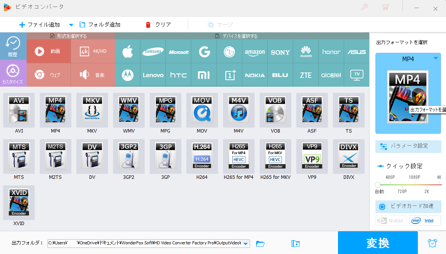Expand the MP4 output format dropdown
Image resolution: width=446 pixels, height=254 pixels.
(x=436, y=58)
